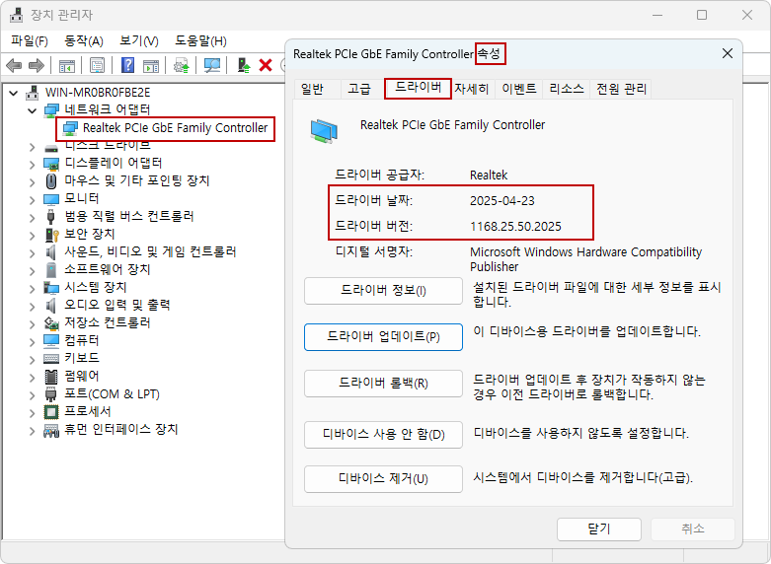Click the 디스플레이 어댑터 category icon
Viewport: 771px width, 564px height.
51,163
